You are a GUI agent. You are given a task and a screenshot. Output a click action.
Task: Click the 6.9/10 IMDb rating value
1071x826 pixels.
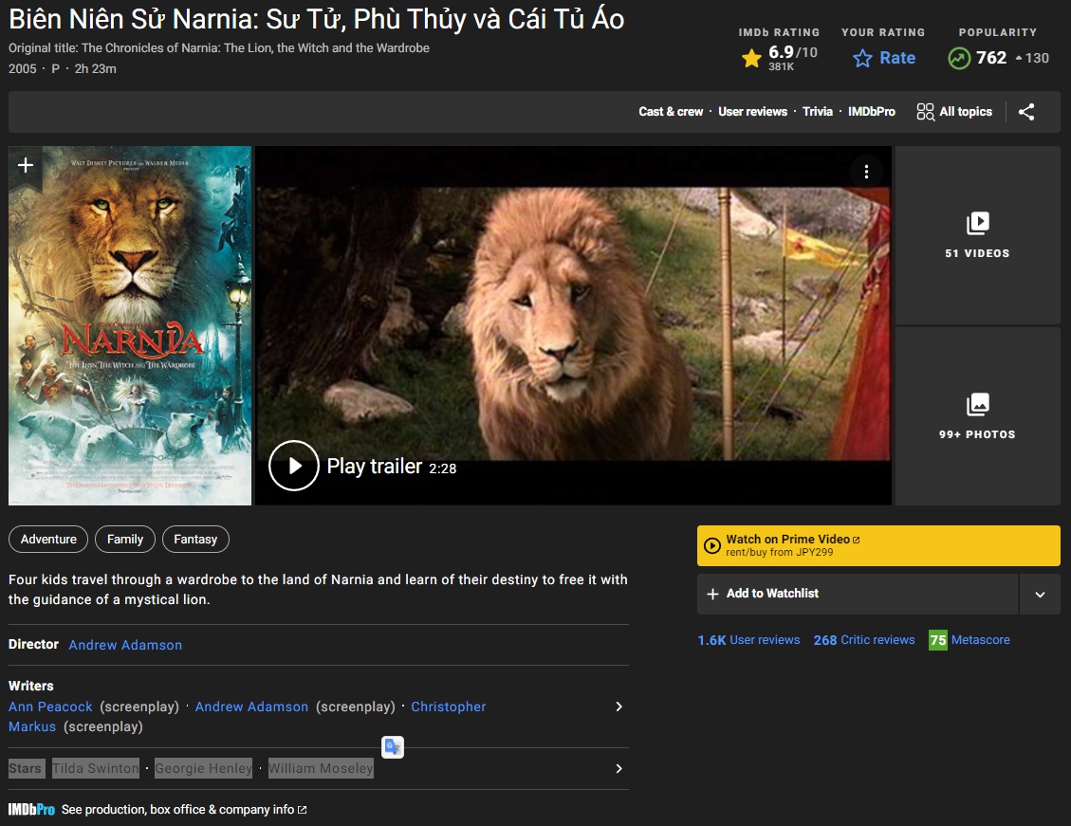(792, 52)
